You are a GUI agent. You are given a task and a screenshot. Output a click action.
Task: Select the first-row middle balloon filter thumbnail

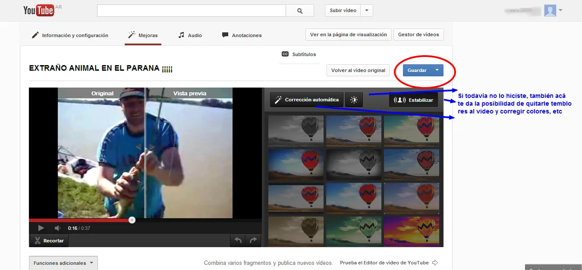pyautogui.click(x=354, y=131)
